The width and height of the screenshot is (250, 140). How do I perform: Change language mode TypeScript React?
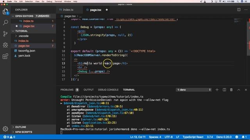pyautogui.click(x=193, y=137)
